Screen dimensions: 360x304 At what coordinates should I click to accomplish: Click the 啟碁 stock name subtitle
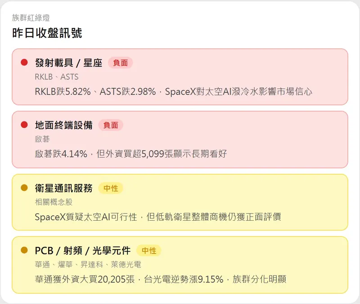pos(42,139)
